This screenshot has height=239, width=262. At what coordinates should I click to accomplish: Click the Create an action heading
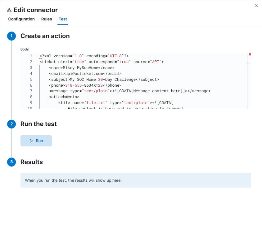pos(45,36)
